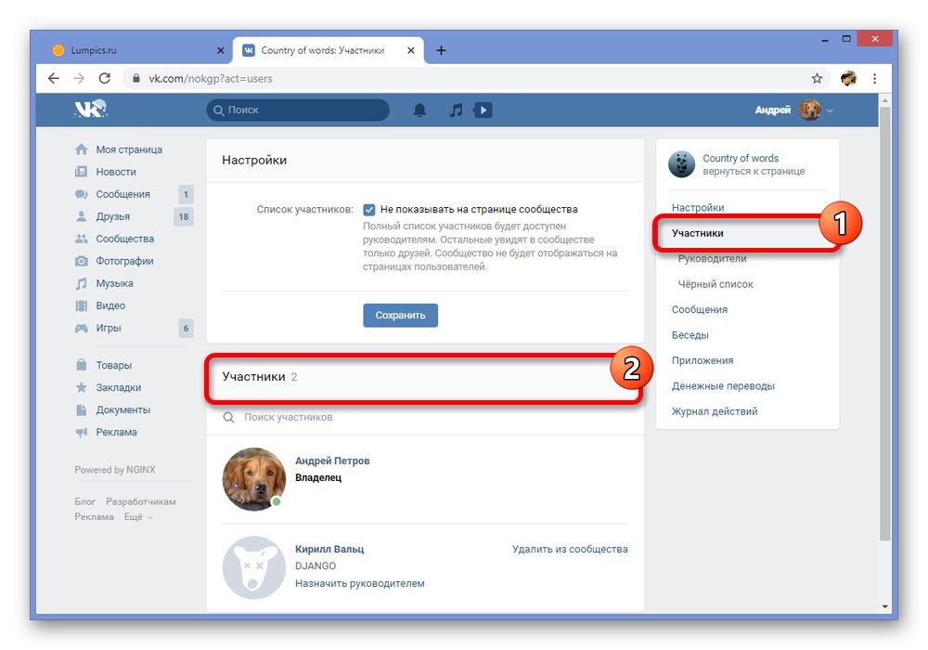Click the Друзья person icon

click(81, 216)
